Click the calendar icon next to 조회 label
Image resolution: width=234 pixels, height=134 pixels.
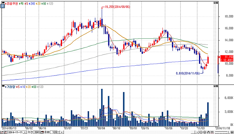[x=42, y=132]
